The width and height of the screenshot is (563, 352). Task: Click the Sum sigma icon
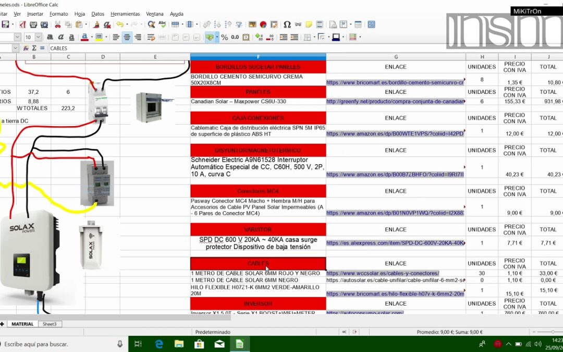point(34,48)
